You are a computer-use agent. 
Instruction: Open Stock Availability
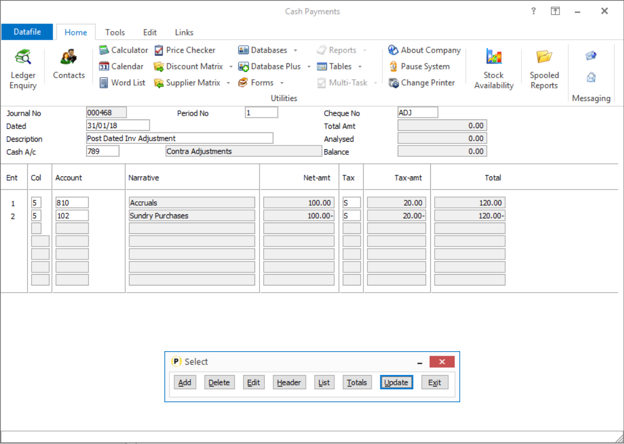click(x=494, y=69)
